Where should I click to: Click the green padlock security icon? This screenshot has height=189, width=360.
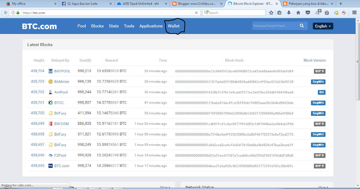[18, 13]
